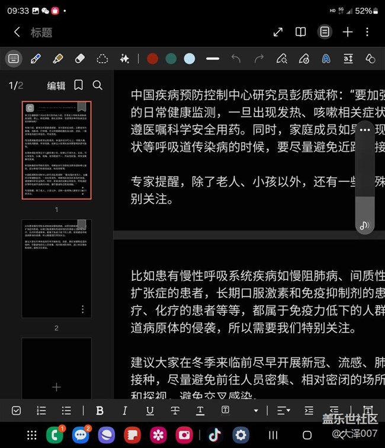This screenshot has width=385, height=448.
Task: Toggle underline formatting
Action: tap(150, 410)
